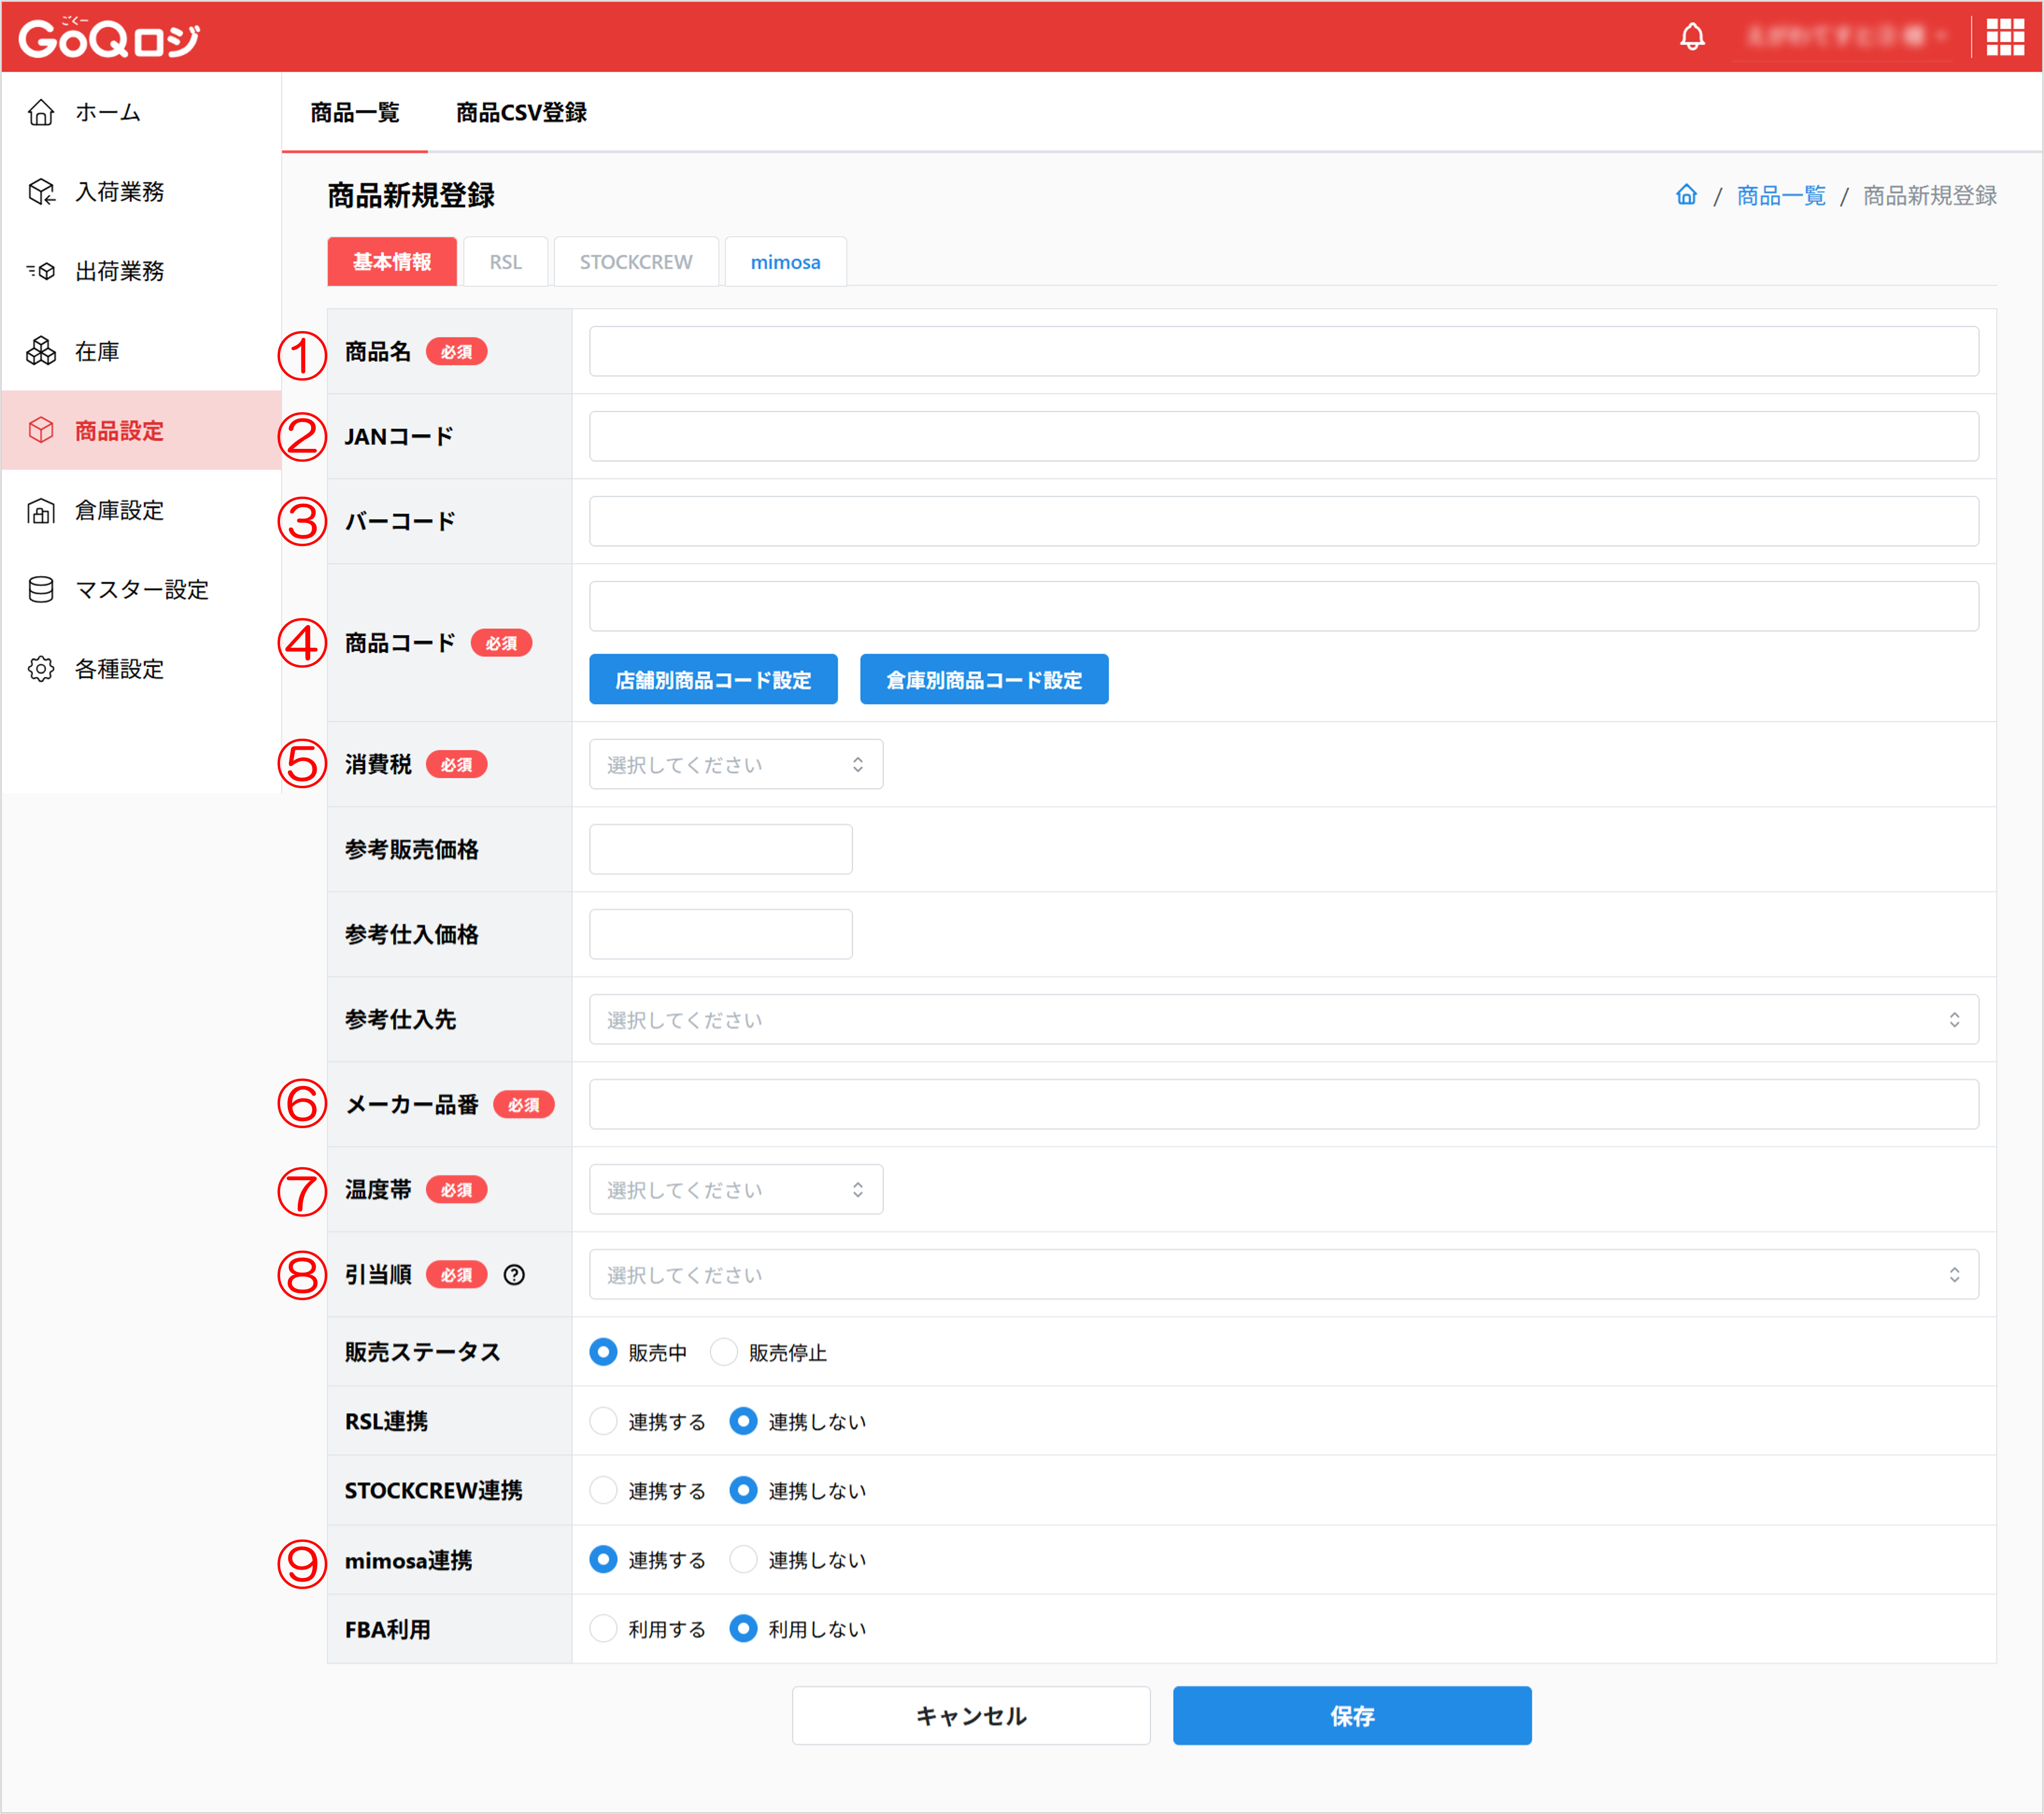Screen dimensions: 2044x1814
Task: Click the 入荷業務 box icon
Action: 41,191
